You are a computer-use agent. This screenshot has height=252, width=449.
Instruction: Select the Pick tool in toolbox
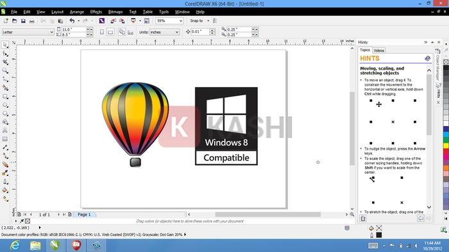5,45
